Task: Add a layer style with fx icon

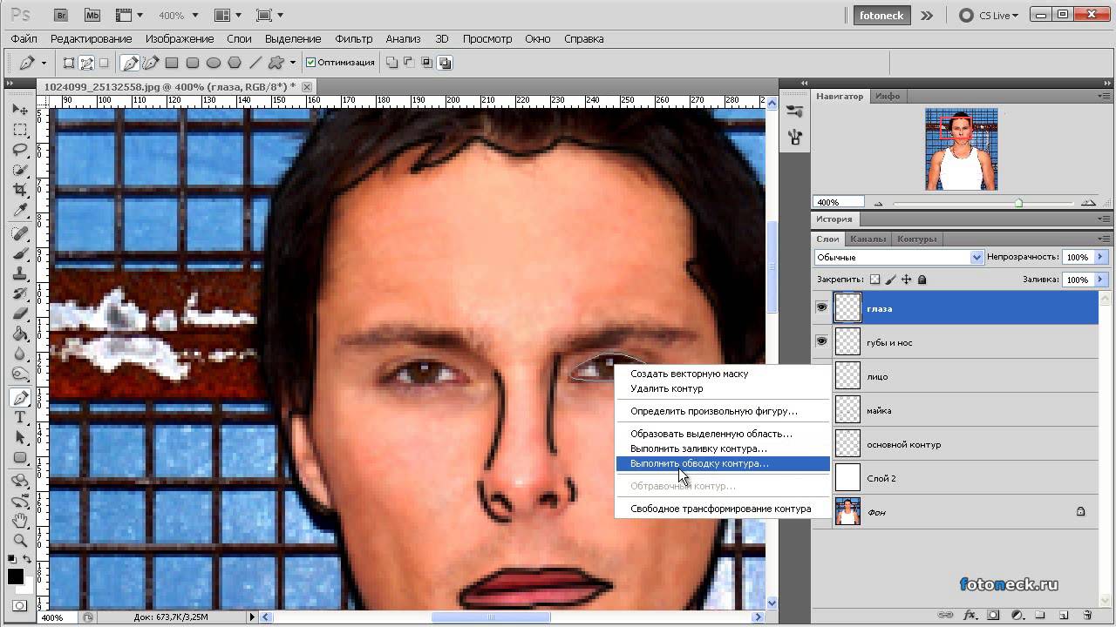Action: (970, 615)
